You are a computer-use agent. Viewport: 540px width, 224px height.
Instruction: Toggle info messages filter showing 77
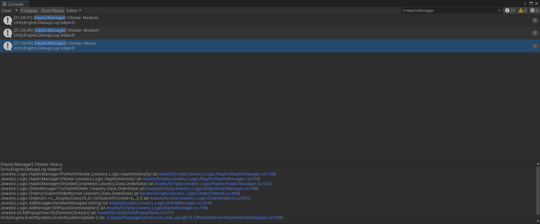coord(510,10)
